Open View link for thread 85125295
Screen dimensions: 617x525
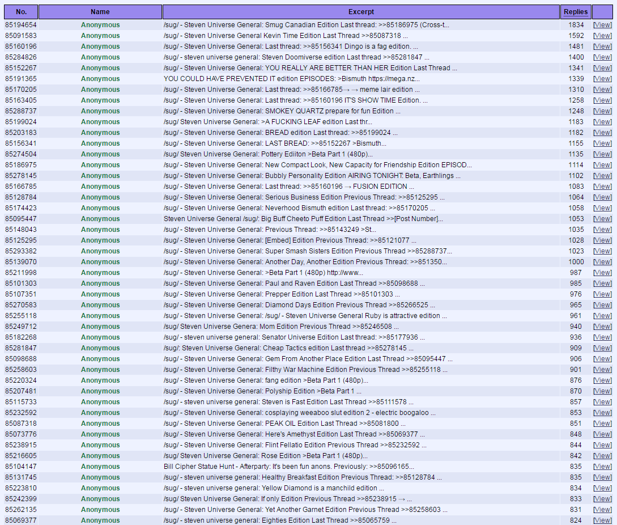[602, 240]
